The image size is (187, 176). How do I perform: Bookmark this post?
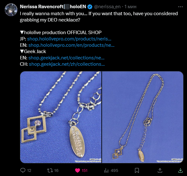[x=137, y=170]
